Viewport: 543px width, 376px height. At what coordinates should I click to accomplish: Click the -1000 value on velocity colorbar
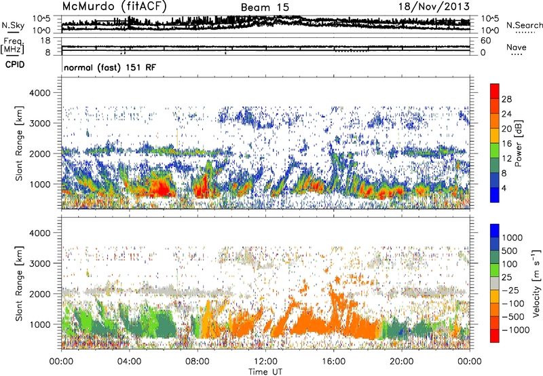(x=516, y=330)
